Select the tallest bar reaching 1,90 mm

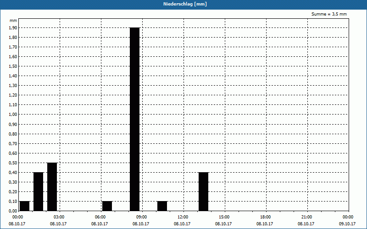pos(135,119)
